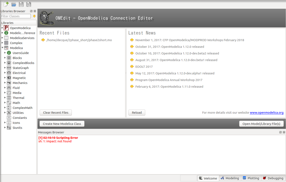
Task: Collapse the Modelica library tree node
Action: [x=2, y=48]
